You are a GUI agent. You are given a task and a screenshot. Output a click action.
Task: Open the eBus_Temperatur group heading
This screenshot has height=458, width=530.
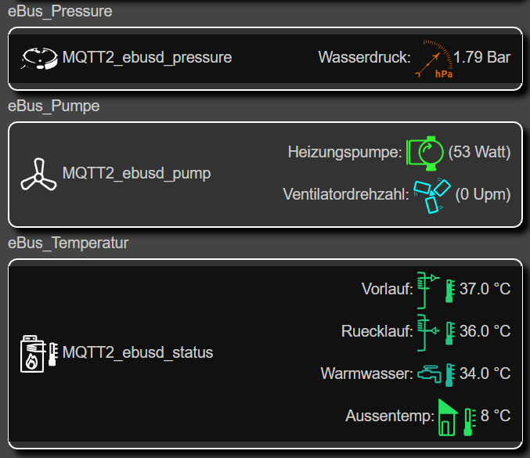click(x=68, y=243)
